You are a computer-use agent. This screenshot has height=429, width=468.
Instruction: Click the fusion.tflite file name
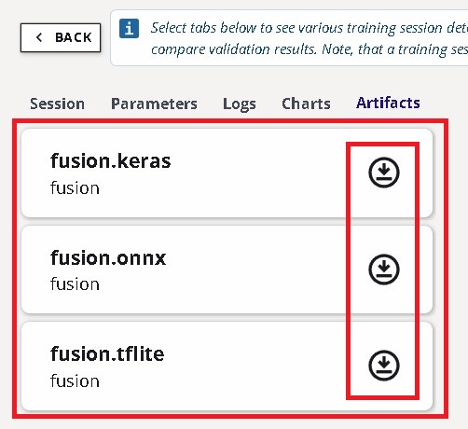(107, 353)
